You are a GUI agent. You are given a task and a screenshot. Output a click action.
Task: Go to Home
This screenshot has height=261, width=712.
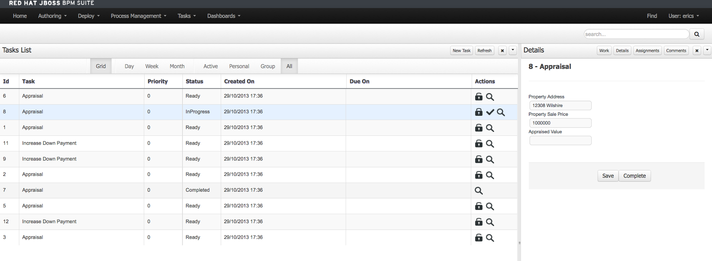point(20,16)
